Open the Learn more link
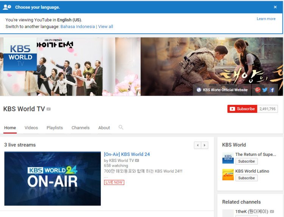 266,19
